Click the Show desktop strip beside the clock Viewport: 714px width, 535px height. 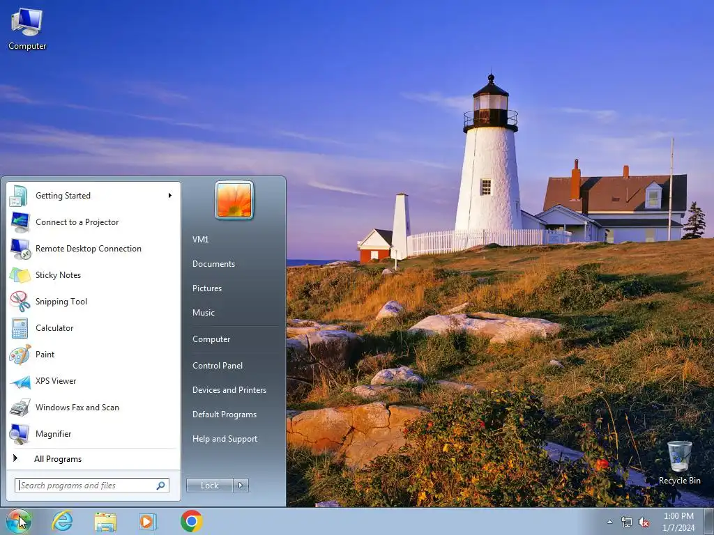[709, 521]
